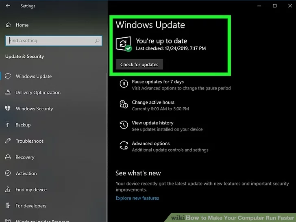Click the 'See what's new' heading

coord(138,173)
